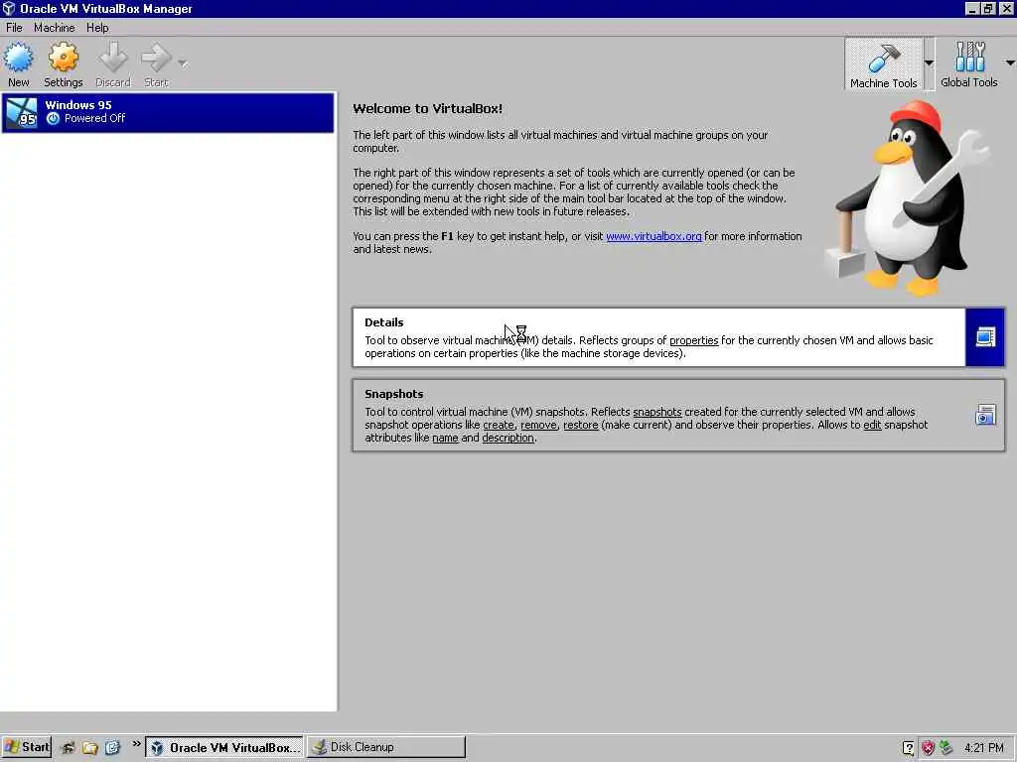Click the create link in Snapshots

499,425
